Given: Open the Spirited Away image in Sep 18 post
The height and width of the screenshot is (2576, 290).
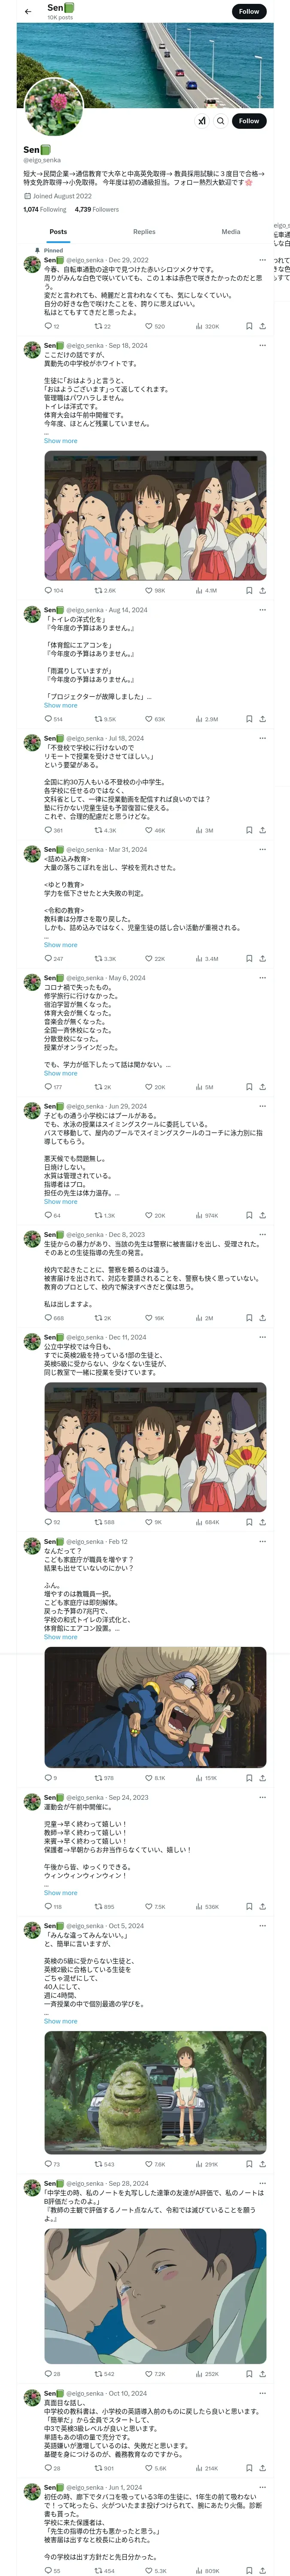Looking at the screenshot, I should tap(155, 516).
